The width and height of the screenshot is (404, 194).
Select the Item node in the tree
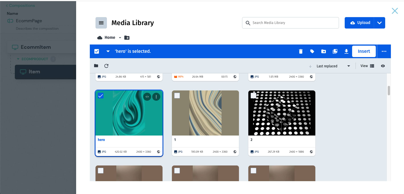(x=46, y=72)
